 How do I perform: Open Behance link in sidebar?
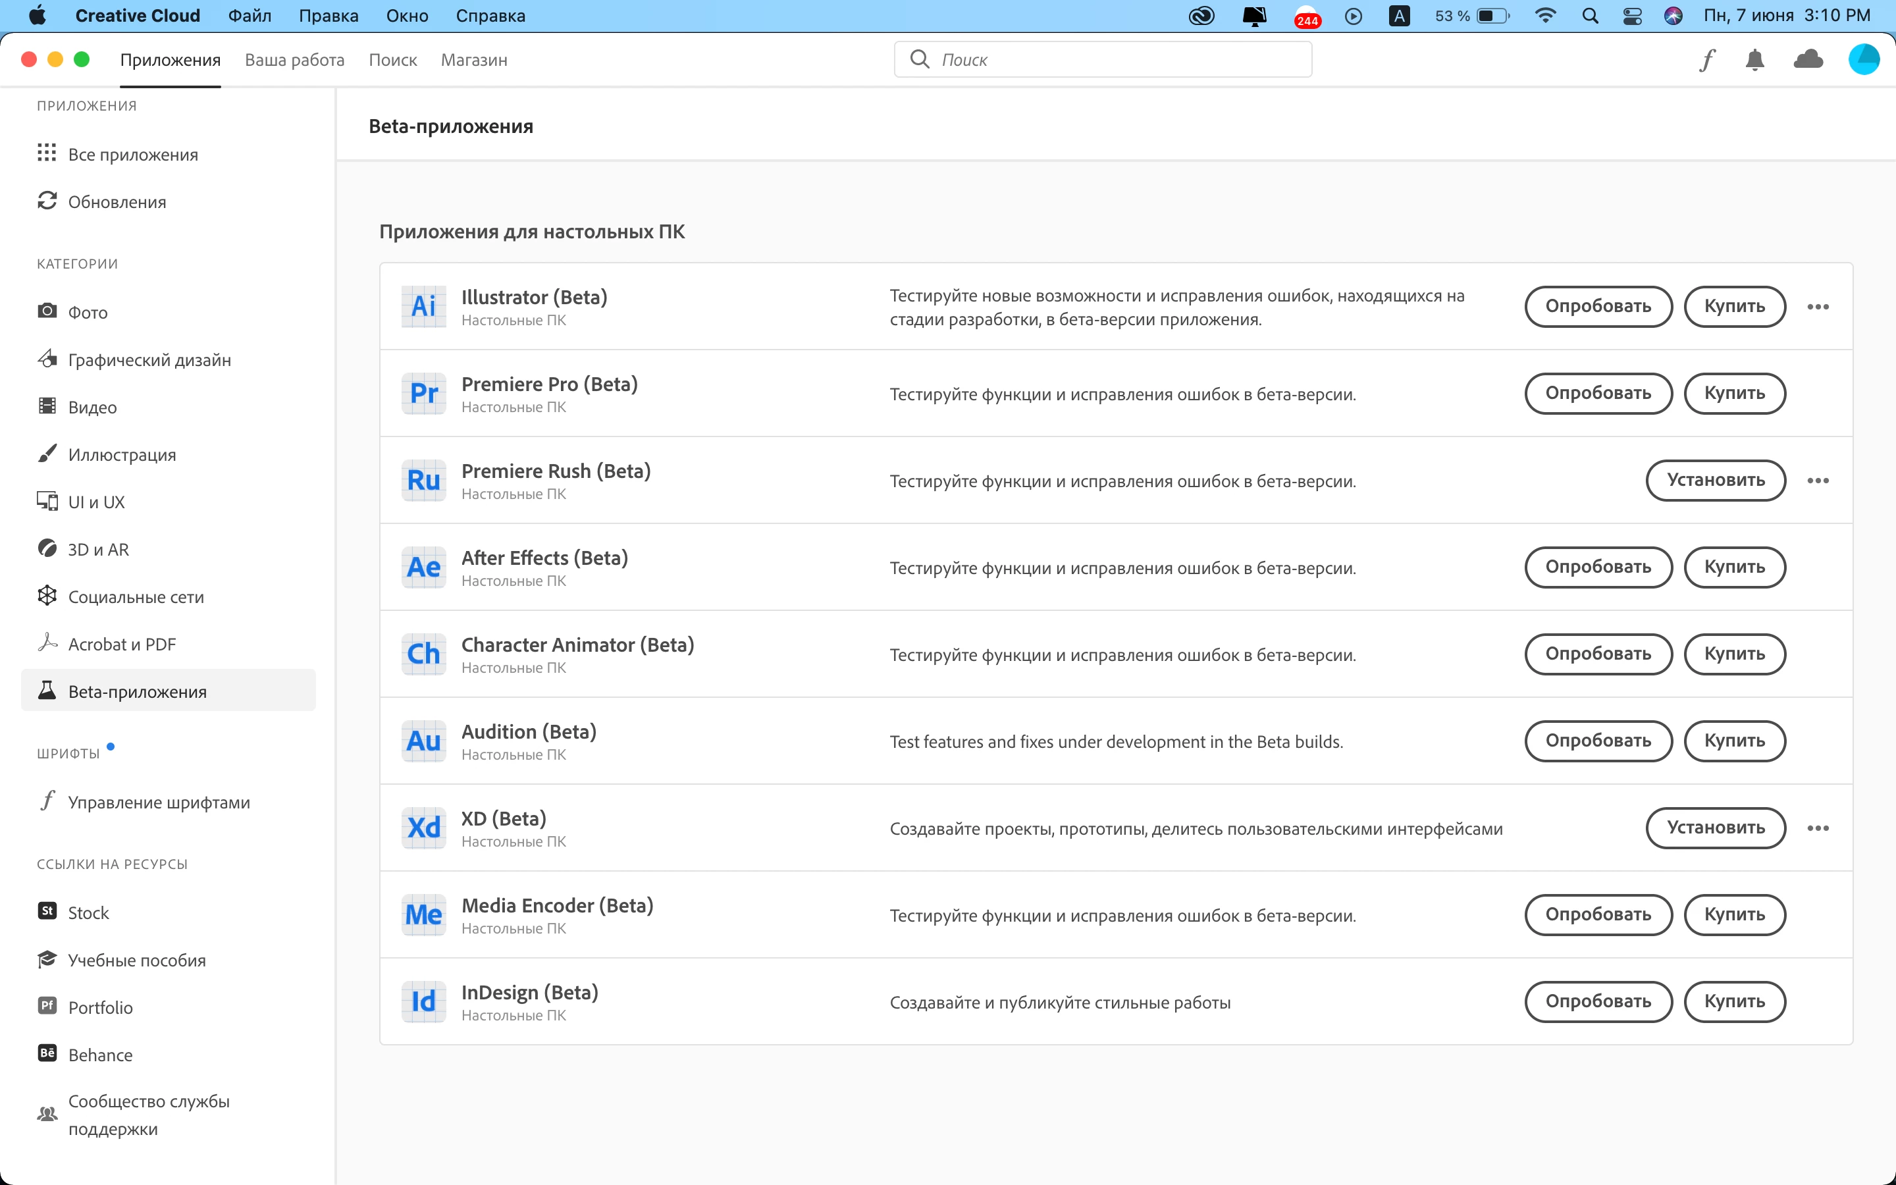[100, 1054]
